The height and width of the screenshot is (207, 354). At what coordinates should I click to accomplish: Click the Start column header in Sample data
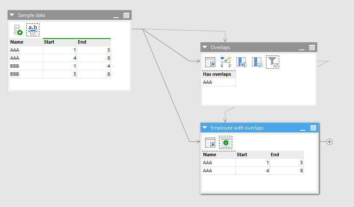coord(60,42)
